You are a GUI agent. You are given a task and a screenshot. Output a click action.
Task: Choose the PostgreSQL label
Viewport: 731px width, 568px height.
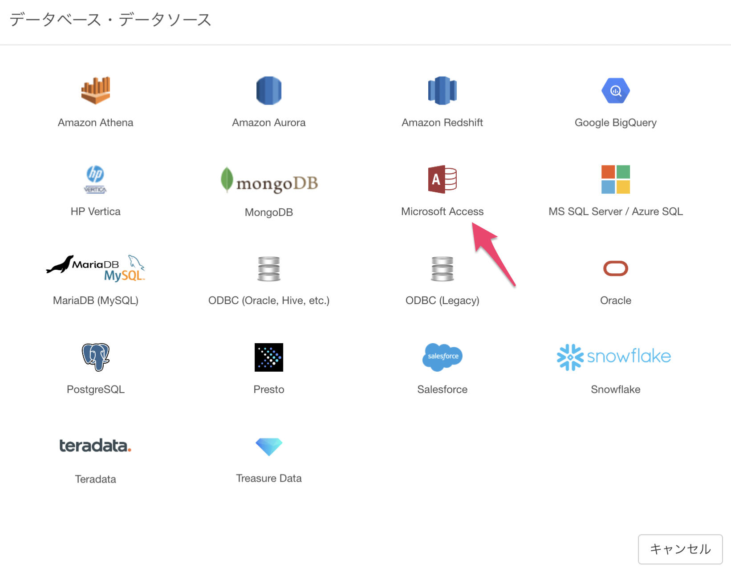(95, 389)
